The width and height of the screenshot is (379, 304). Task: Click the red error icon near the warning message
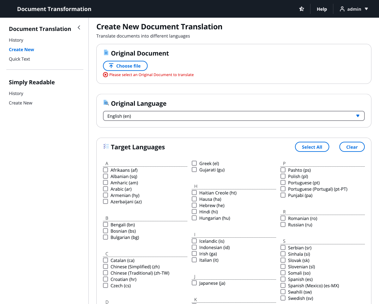click(x=105, y=75)
